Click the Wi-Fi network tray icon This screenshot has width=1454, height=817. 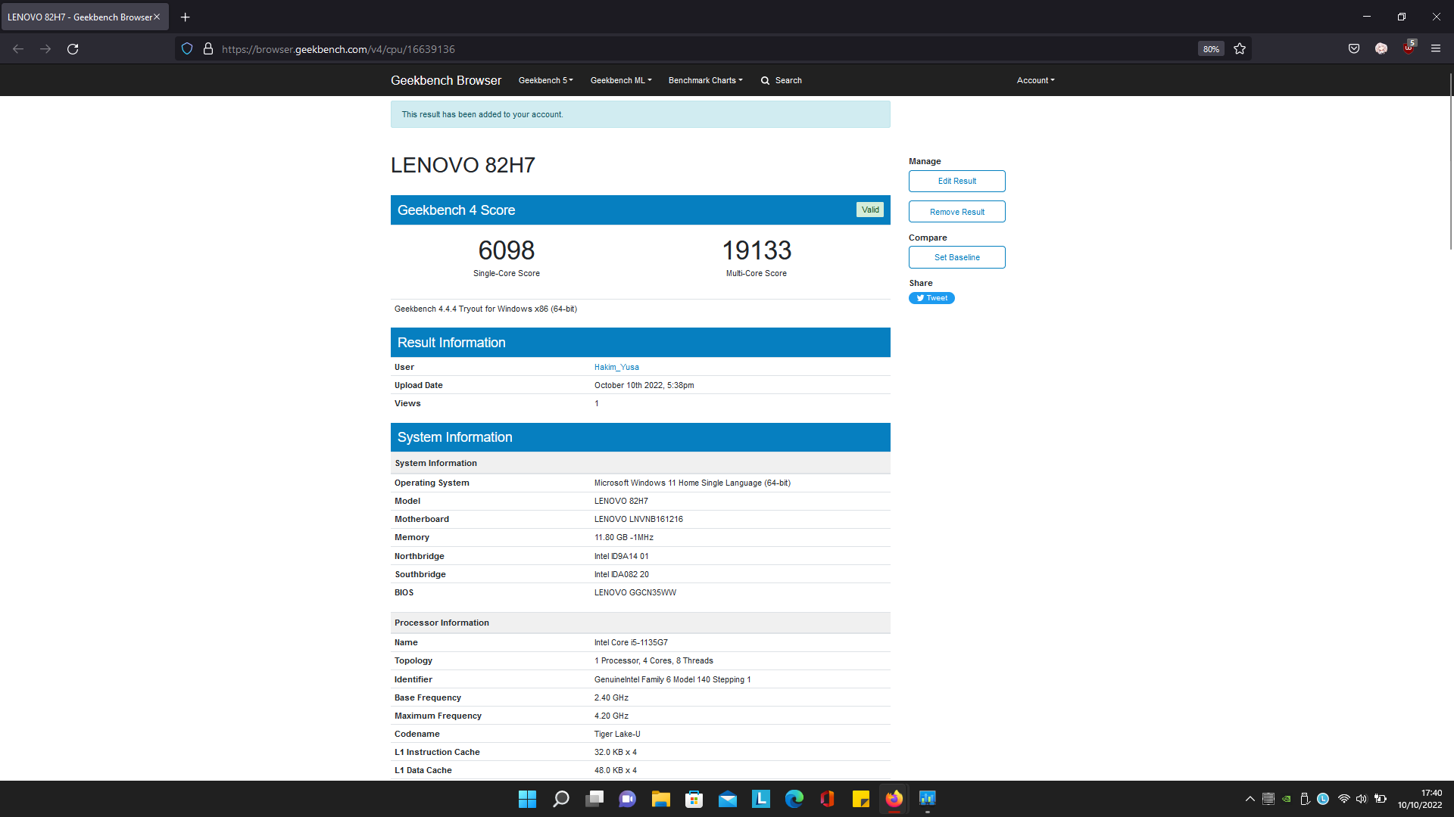click(x=1344, y=799)
